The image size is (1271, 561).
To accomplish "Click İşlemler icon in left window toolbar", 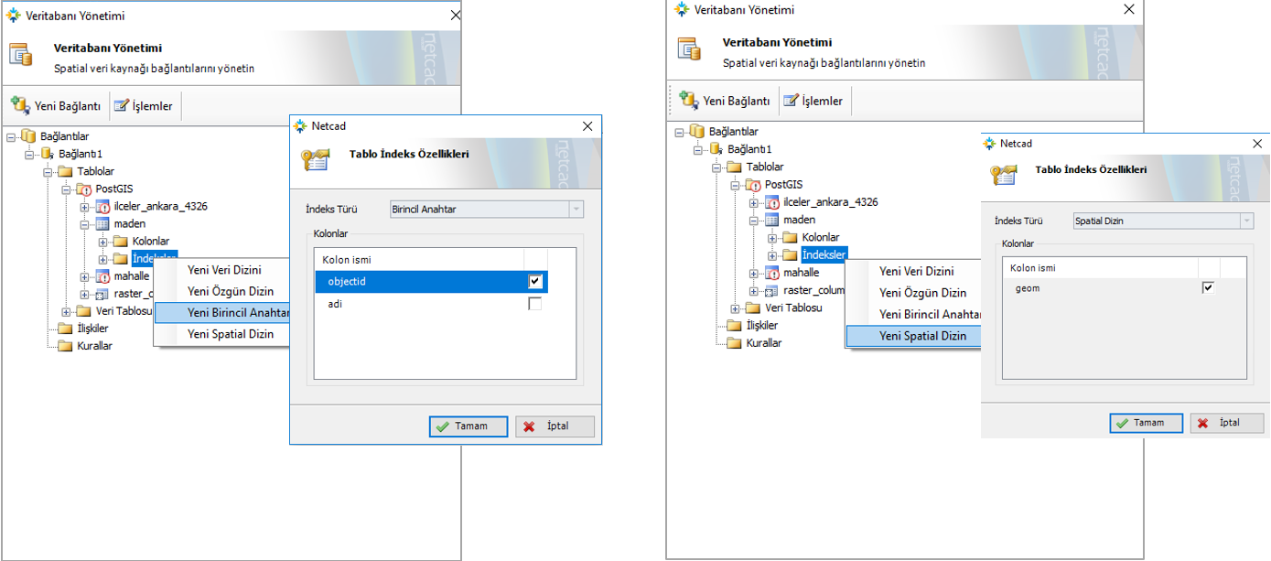I will [x=122, y=105].
